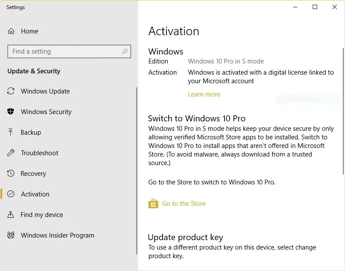The height and width of the screenshot is (271, 345).
Task: Select Backup in the sidebar
Action: tap(31, 132)
